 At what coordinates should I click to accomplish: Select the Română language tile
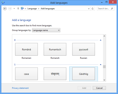[26, 49]
